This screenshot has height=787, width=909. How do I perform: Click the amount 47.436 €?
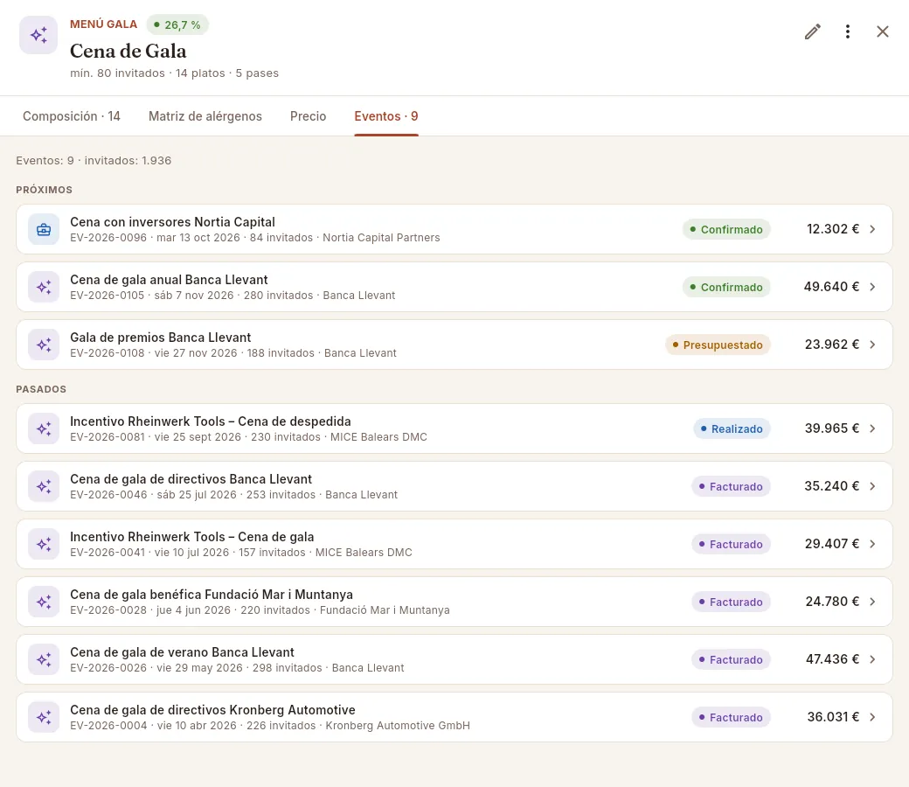click(x=832, y=659)
